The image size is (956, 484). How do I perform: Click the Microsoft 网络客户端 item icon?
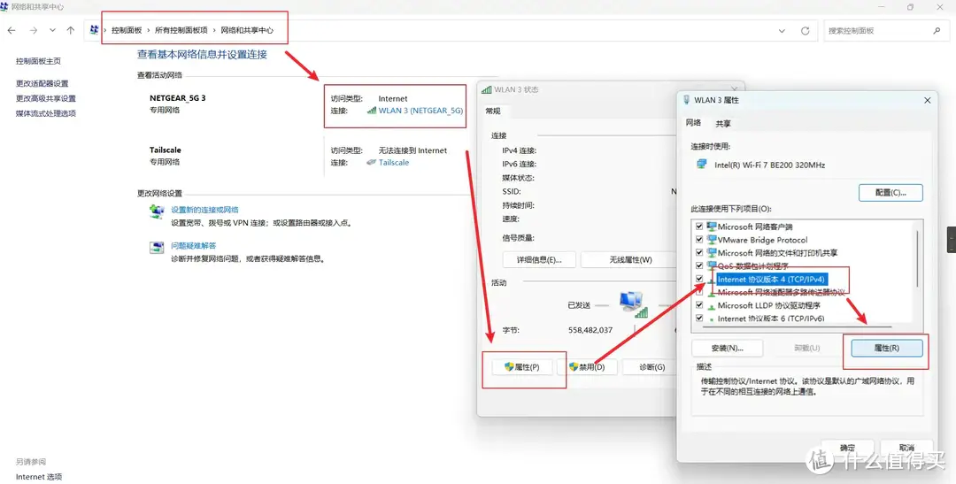pyautogui.click(x=712, y=227)
